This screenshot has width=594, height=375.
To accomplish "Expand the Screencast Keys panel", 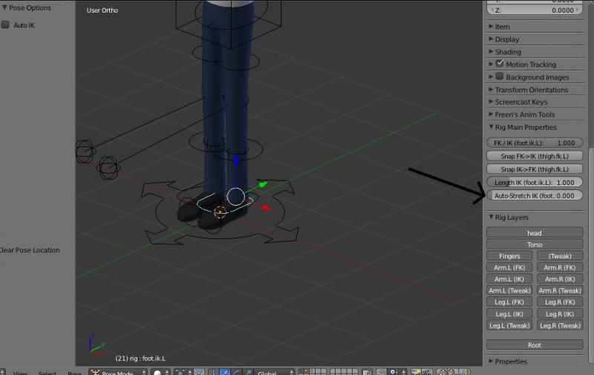I will coord(491,102).
